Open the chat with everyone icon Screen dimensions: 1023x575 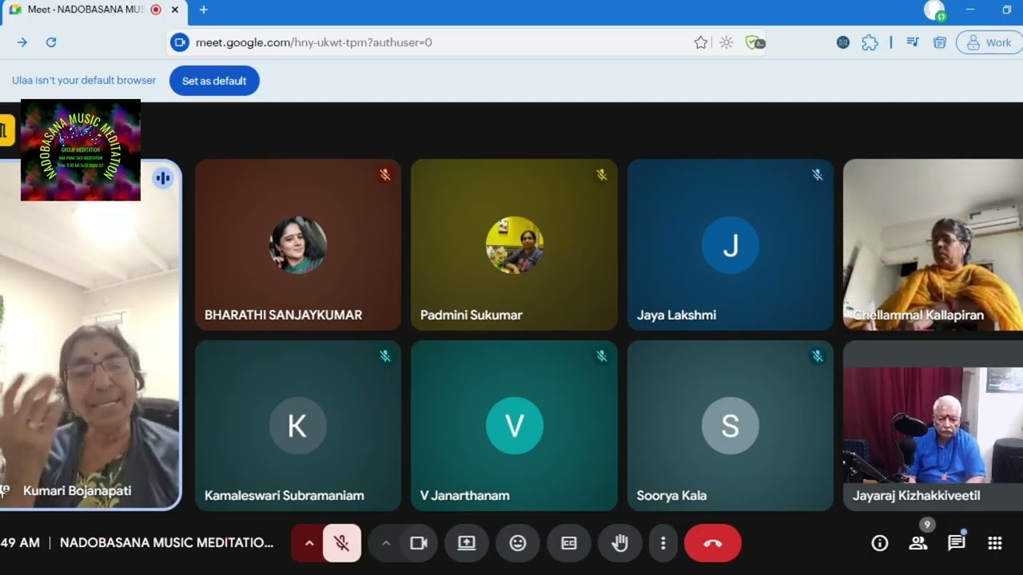coord(957,543)
